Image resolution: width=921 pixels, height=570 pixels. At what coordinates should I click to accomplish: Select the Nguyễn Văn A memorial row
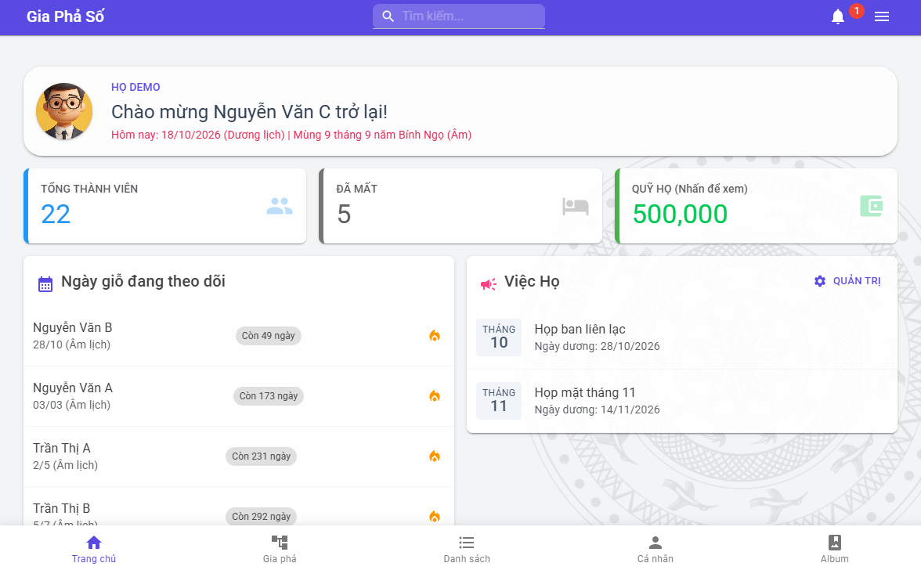(x=238, y=396)
